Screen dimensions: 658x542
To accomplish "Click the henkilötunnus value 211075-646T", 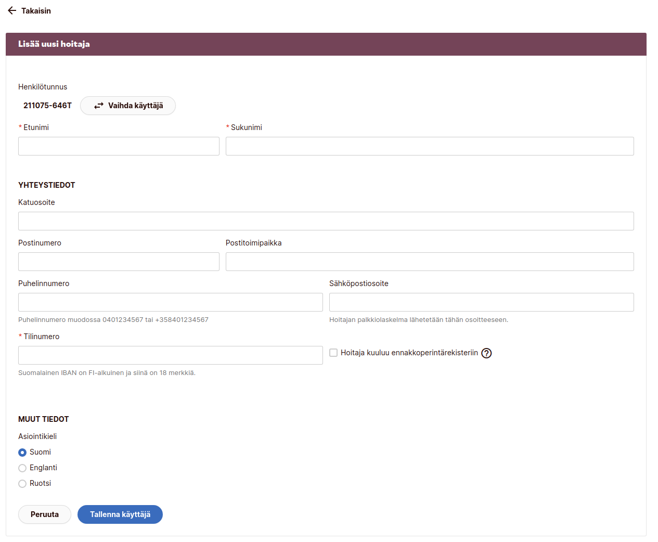I will (x=47, y=106).
